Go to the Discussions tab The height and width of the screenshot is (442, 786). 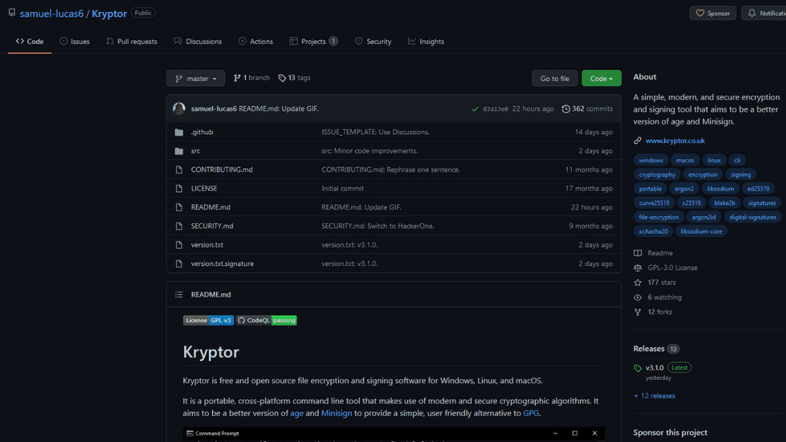click(198, 41)
